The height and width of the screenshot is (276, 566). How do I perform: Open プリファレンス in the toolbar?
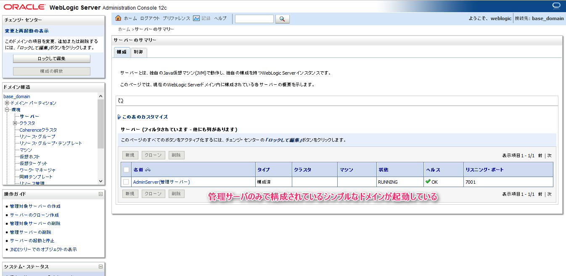tap(176, 18)
